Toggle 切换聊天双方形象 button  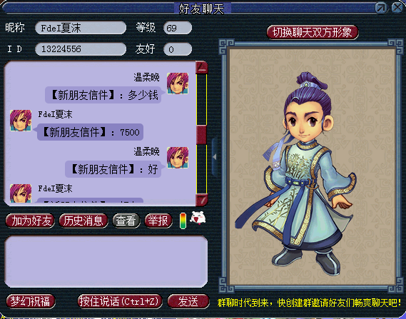click(313, 32)
